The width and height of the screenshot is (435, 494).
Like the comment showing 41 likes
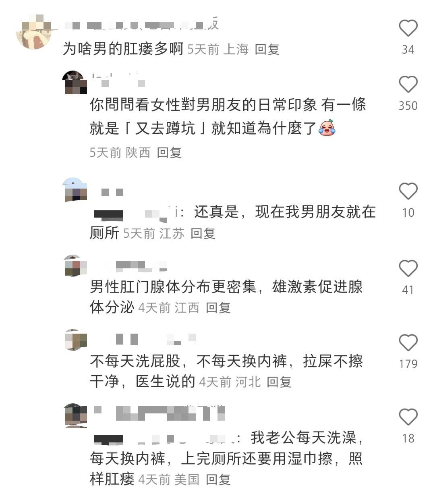point(408,268)
